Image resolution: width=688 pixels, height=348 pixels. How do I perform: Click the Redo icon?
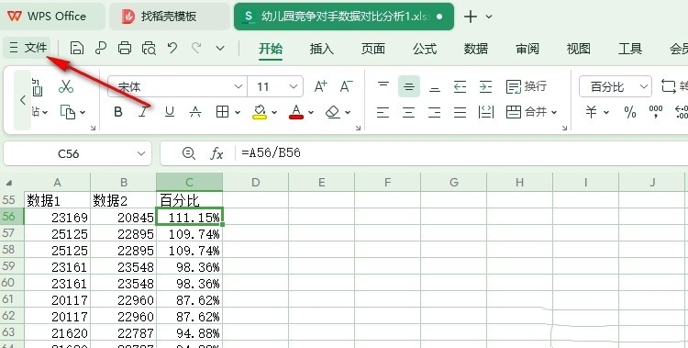(196, 48)
